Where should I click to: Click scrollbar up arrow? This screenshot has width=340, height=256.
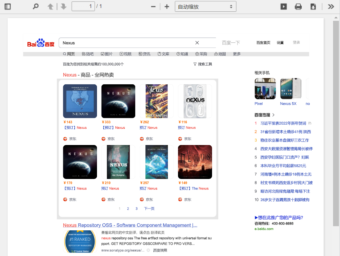336,17
